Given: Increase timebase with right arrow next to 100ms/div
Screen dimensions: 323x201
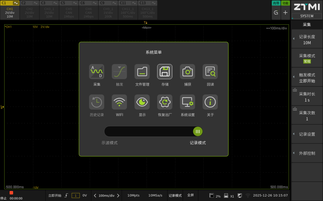Looking at the screenshot, I should click(x=118, y=196).
